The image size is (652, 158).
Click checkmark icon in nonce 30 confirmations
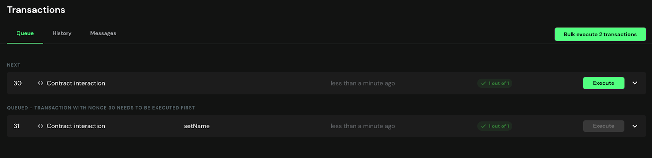click(x=483, y=83)
